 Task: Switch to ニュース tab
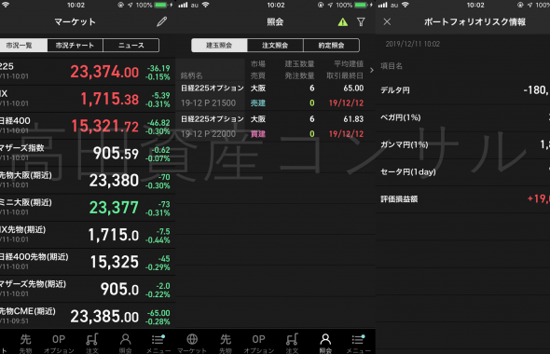pyautogui.click(x=131, y=46)
